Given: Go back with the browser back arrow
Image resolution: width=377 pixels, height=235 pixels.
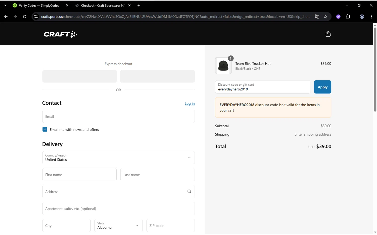Looking at the screenshot, I should coord(6,17).
